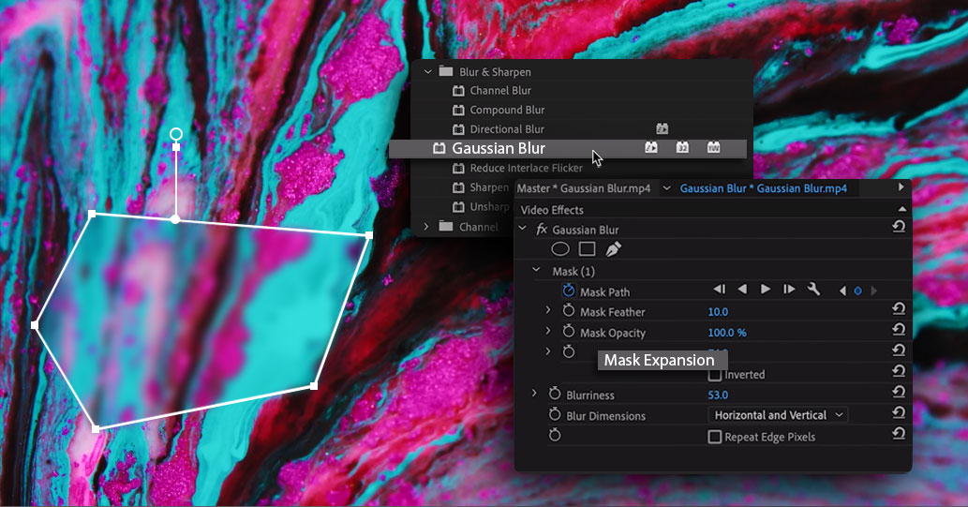Image resolution: width=968 pixels, height=507 pixels.
Task: Click the fx icon for Gaussian Blur
Action: (541, 230)
